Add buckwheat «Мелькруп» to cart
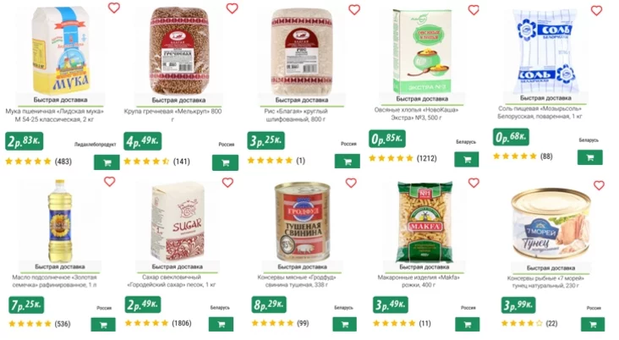619x340 pixels. tap(225, 162)
